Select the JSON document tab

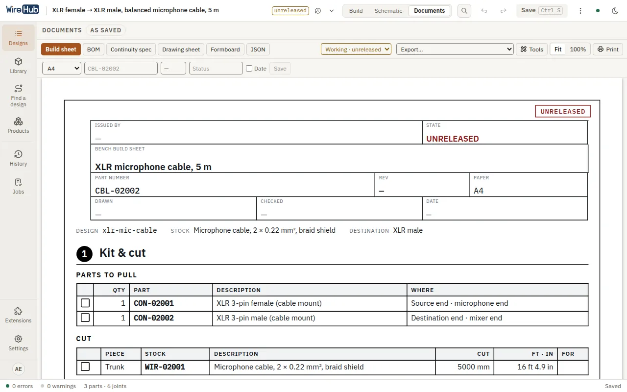[258, 49]
